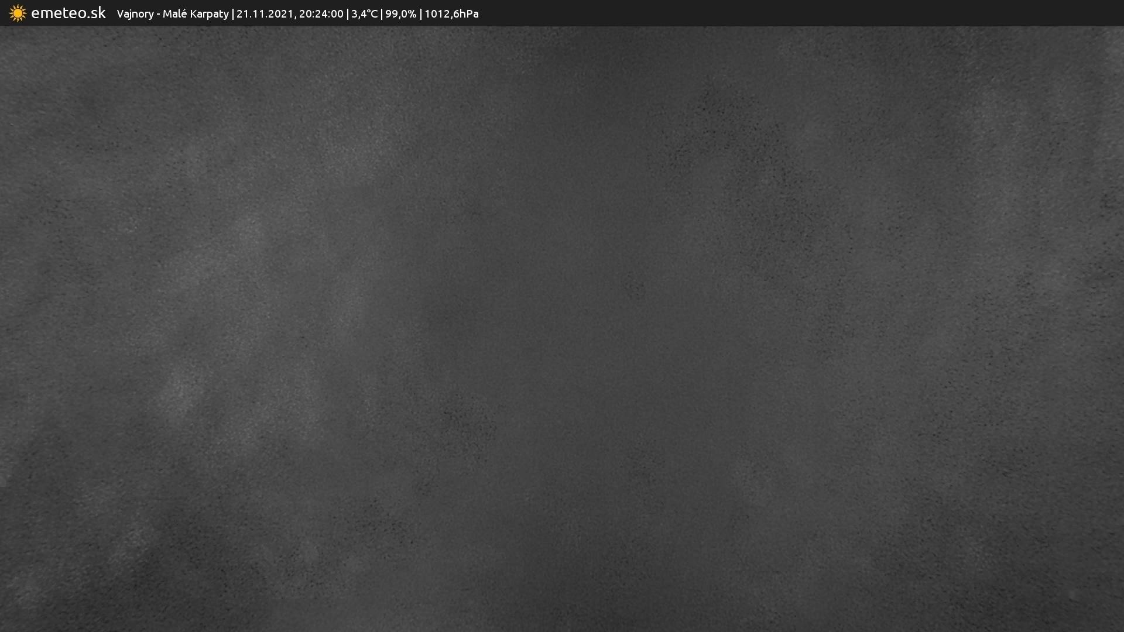Click the 3,4°C temperature reading
1124x632 pixels.
tap(364, 13)
